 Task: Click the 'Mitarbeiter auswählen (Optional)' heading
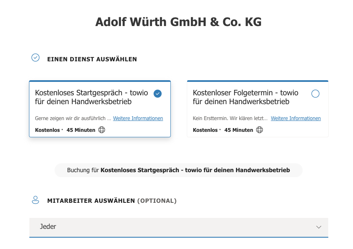click(112, 201)
